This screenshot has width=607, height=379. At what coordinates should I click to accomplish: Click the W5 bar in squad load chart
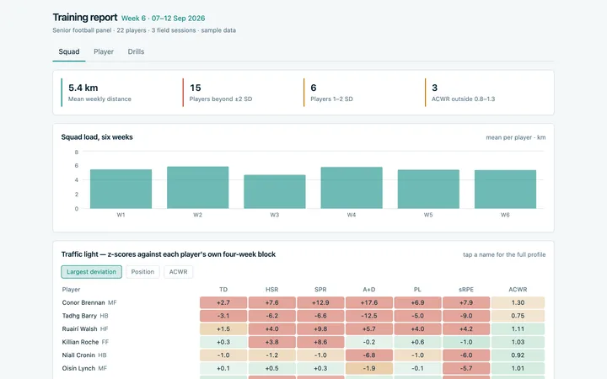[x=428, y=189]
